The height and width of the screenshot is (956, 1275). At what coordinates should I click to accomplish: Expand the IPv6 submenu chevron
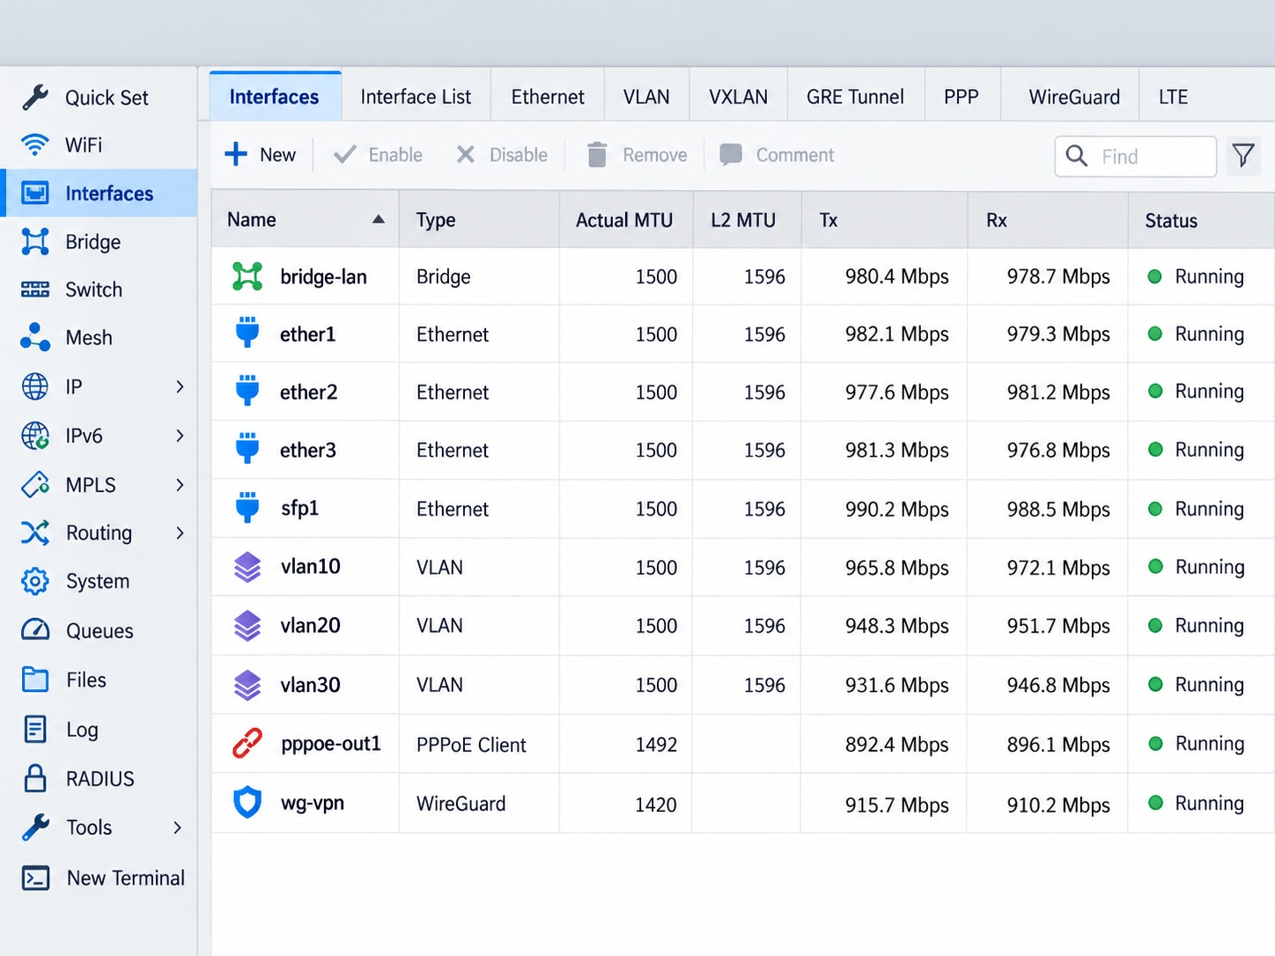180,436
